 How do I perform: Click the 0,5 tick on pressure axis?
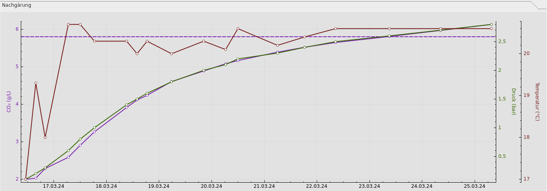(502, 156)
